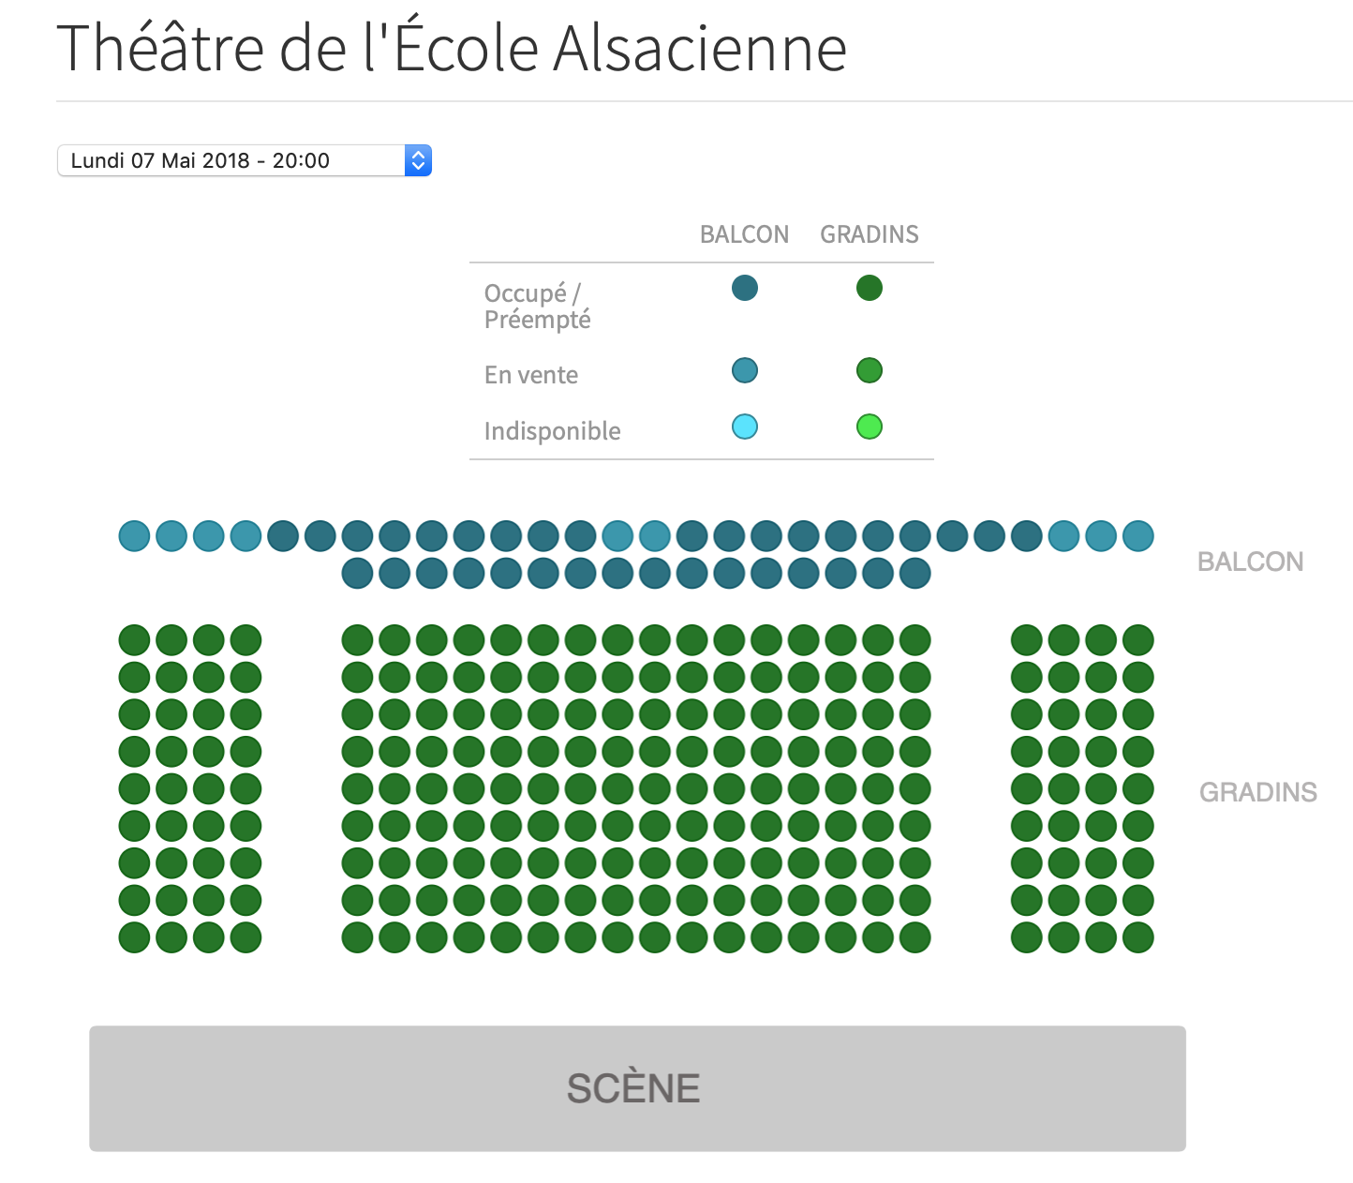Click the BALCON column header in the legend

pos(745,234)
